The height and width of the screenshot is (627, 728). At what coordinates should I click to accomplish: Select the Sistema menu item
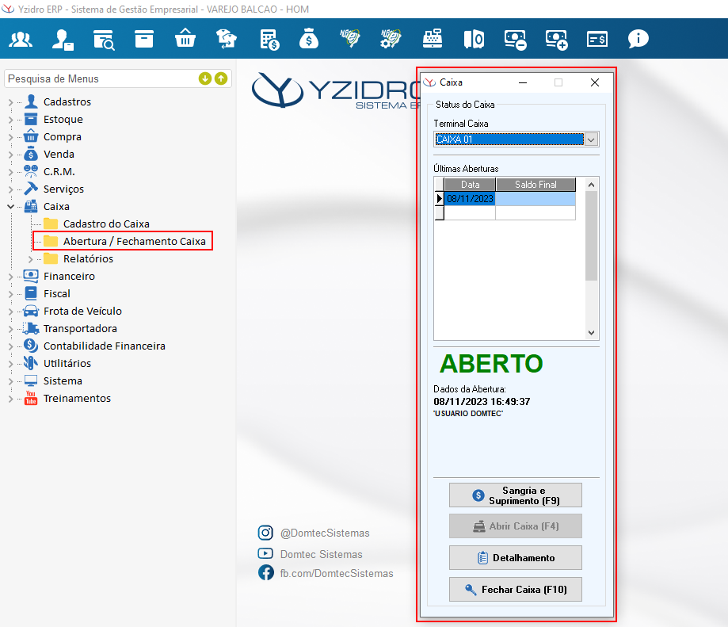[x=63, y=380]
